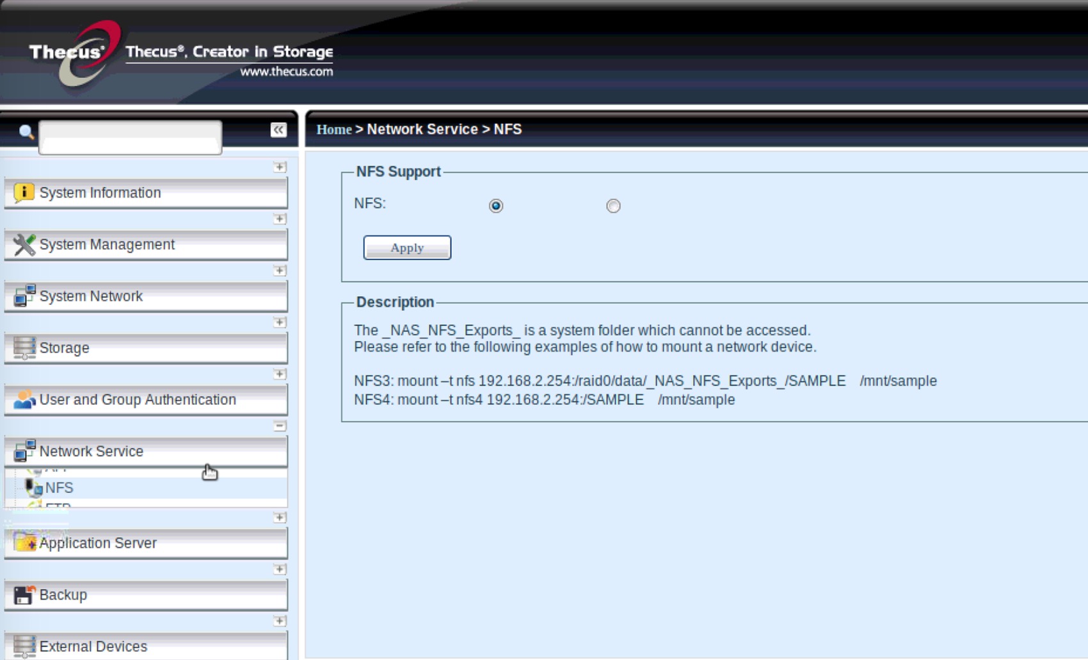Click the Application Server folder icon
The width and height of the screenshot is (1088, 660).
25,542
